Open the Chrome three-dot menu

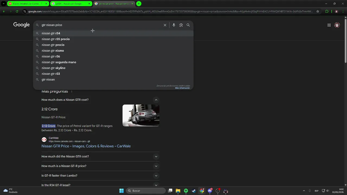tap(343, 11)
